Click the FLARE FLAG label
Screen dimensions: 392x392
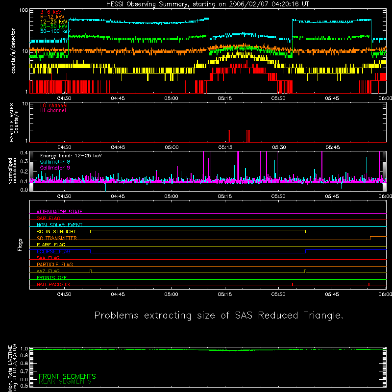pos(51,245)
